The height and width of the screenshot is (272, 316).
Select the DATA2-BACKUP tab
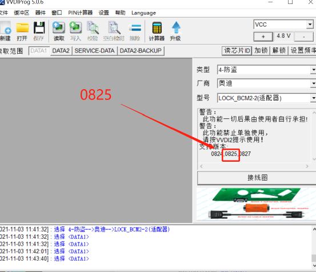point(141,51)
